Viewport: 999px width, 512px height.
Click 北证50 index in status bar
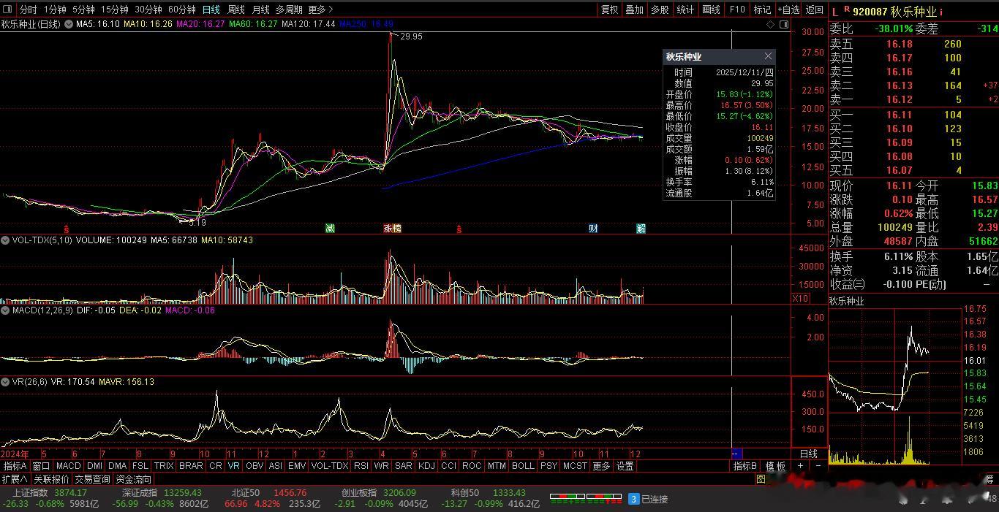[246, 493]
